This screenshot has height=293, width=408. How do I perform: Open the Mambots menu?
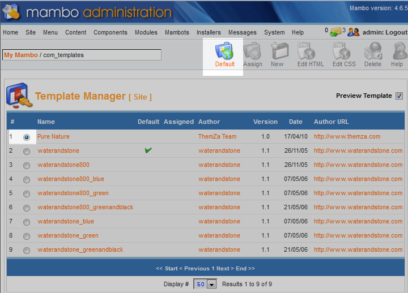[x=177, y=32]
